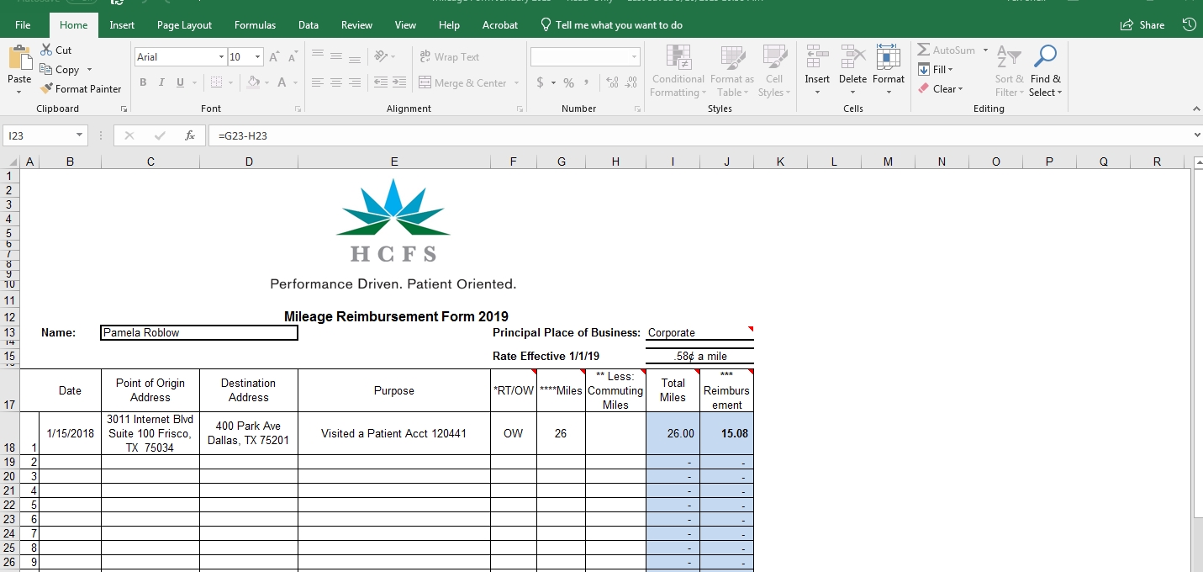Open the Arial font name dropdown
This screenshot has height=572, width=1203.
point(221,57)
